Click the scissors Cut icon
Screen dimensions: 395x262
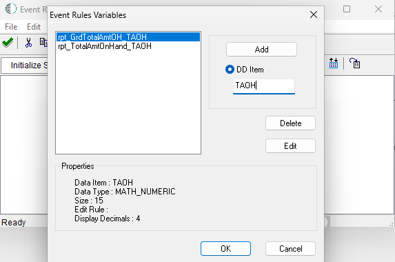pyautogui.click(x=28, y=43)
